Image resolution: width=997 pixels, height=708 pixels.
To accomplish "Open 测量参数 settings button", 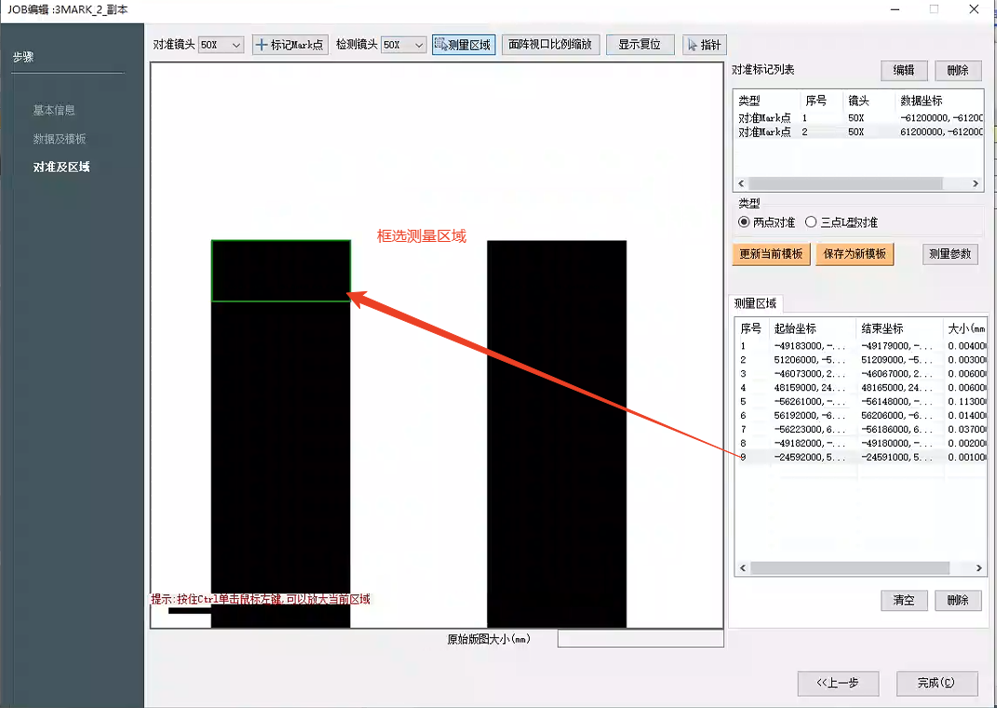I will pyautogui.click(x=950, y=255).
